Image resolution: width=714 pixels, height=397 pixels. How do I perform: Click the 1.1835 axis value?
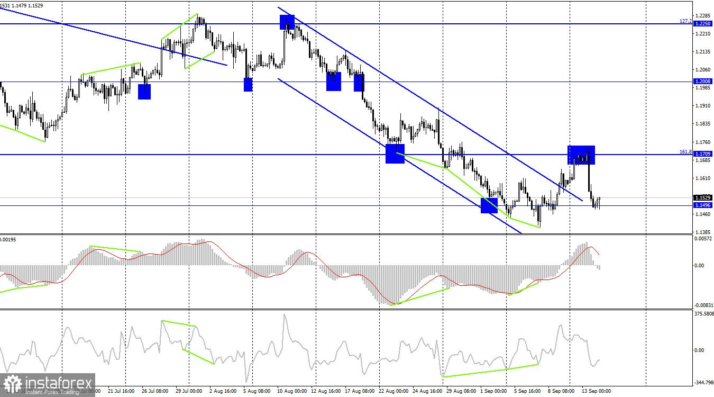pos(703,124)
